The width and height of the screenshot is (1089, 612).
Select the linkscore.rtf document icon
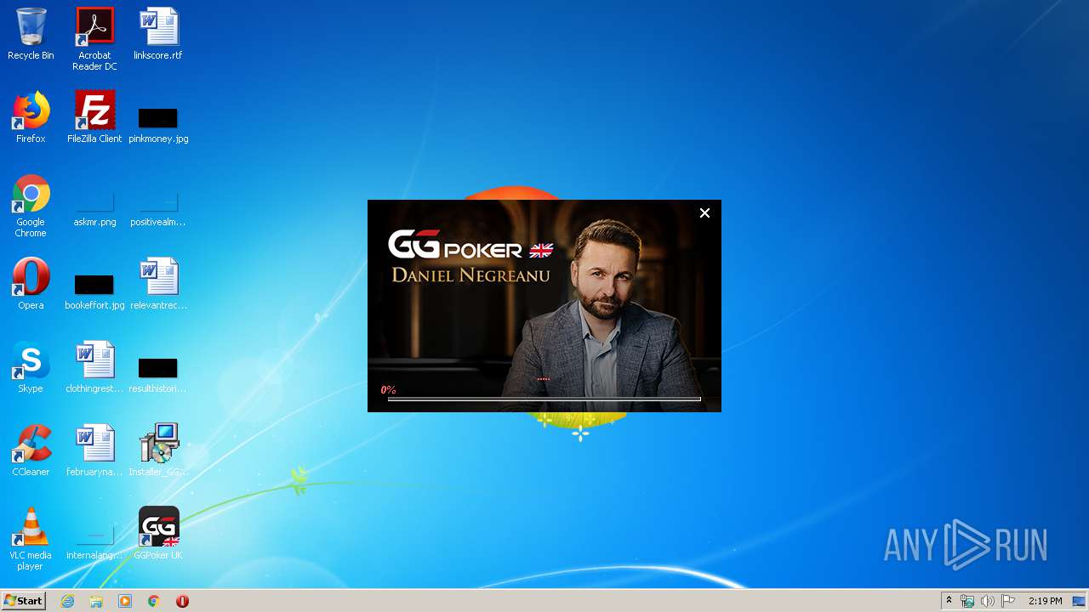coord(158,34)
